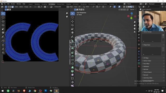Viewport: 166px width, 93px height.
Task: Select the Grab sculpt tool in UV editor
Action: point(3,45)
